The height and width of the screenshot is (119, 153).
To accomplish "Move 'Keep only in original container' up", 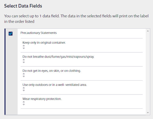I will [24, 46].
